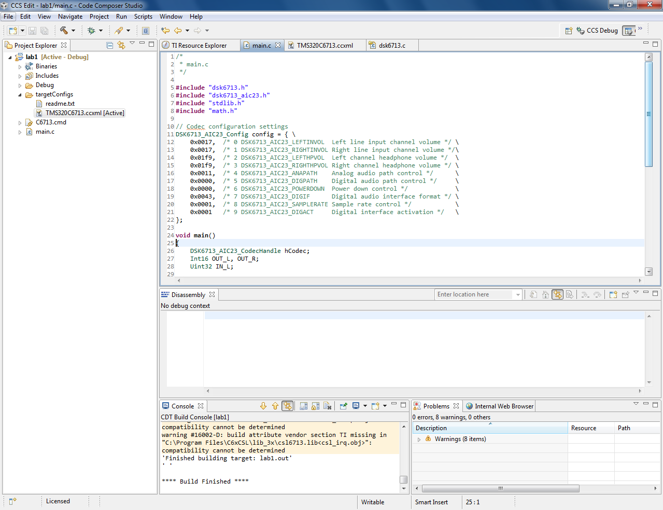Jump to next console error with down arrow
The height and width of the screenshot is (510, 663).
263,406
